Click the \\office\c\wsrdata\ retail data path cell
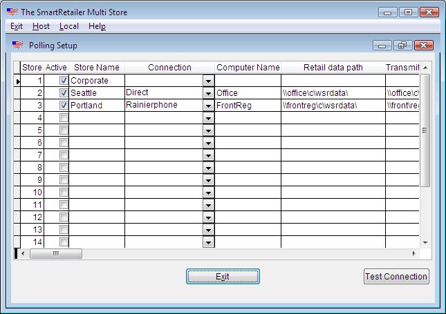446x314 pixels. click(x=333, y=93)
